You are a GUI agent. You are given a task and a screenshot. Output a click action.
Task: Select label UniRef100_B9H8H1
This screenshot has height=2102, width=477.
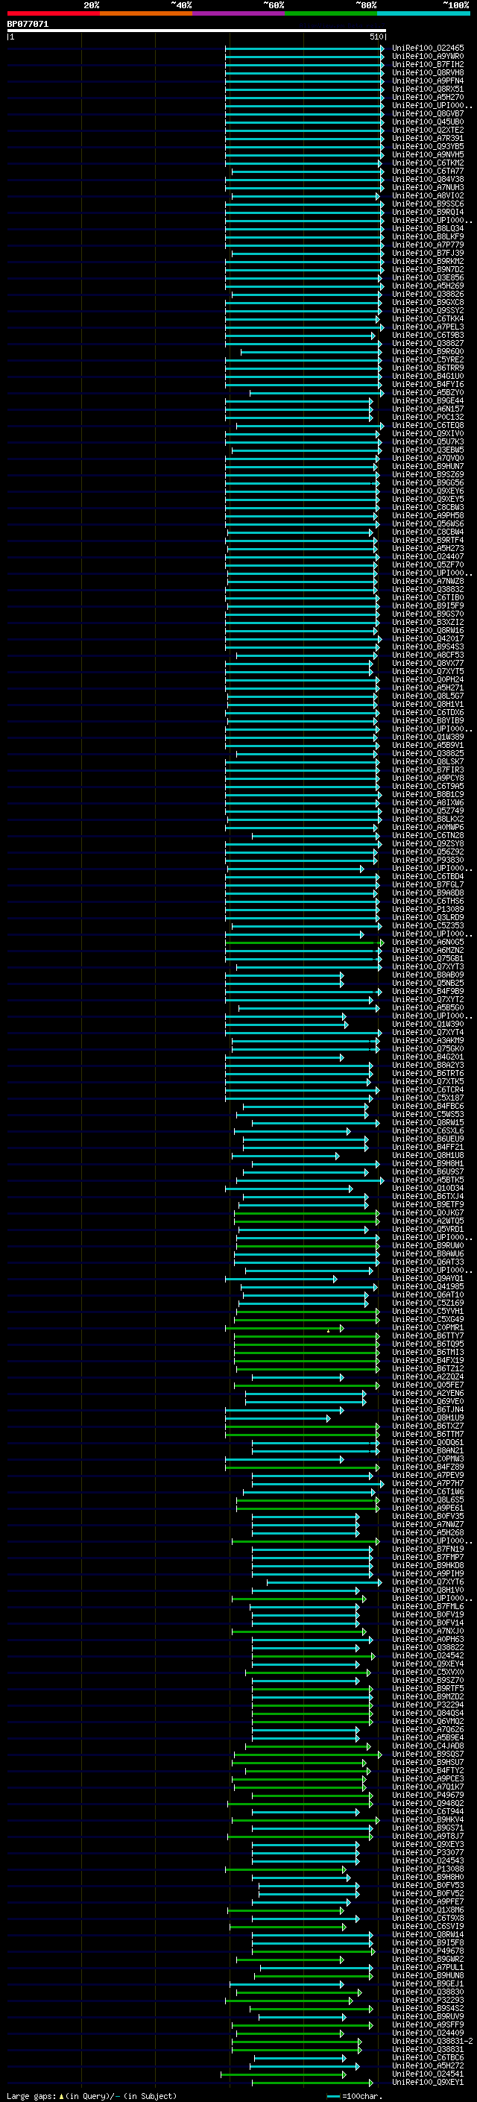pyautogui.click(x=428, y=1164)
